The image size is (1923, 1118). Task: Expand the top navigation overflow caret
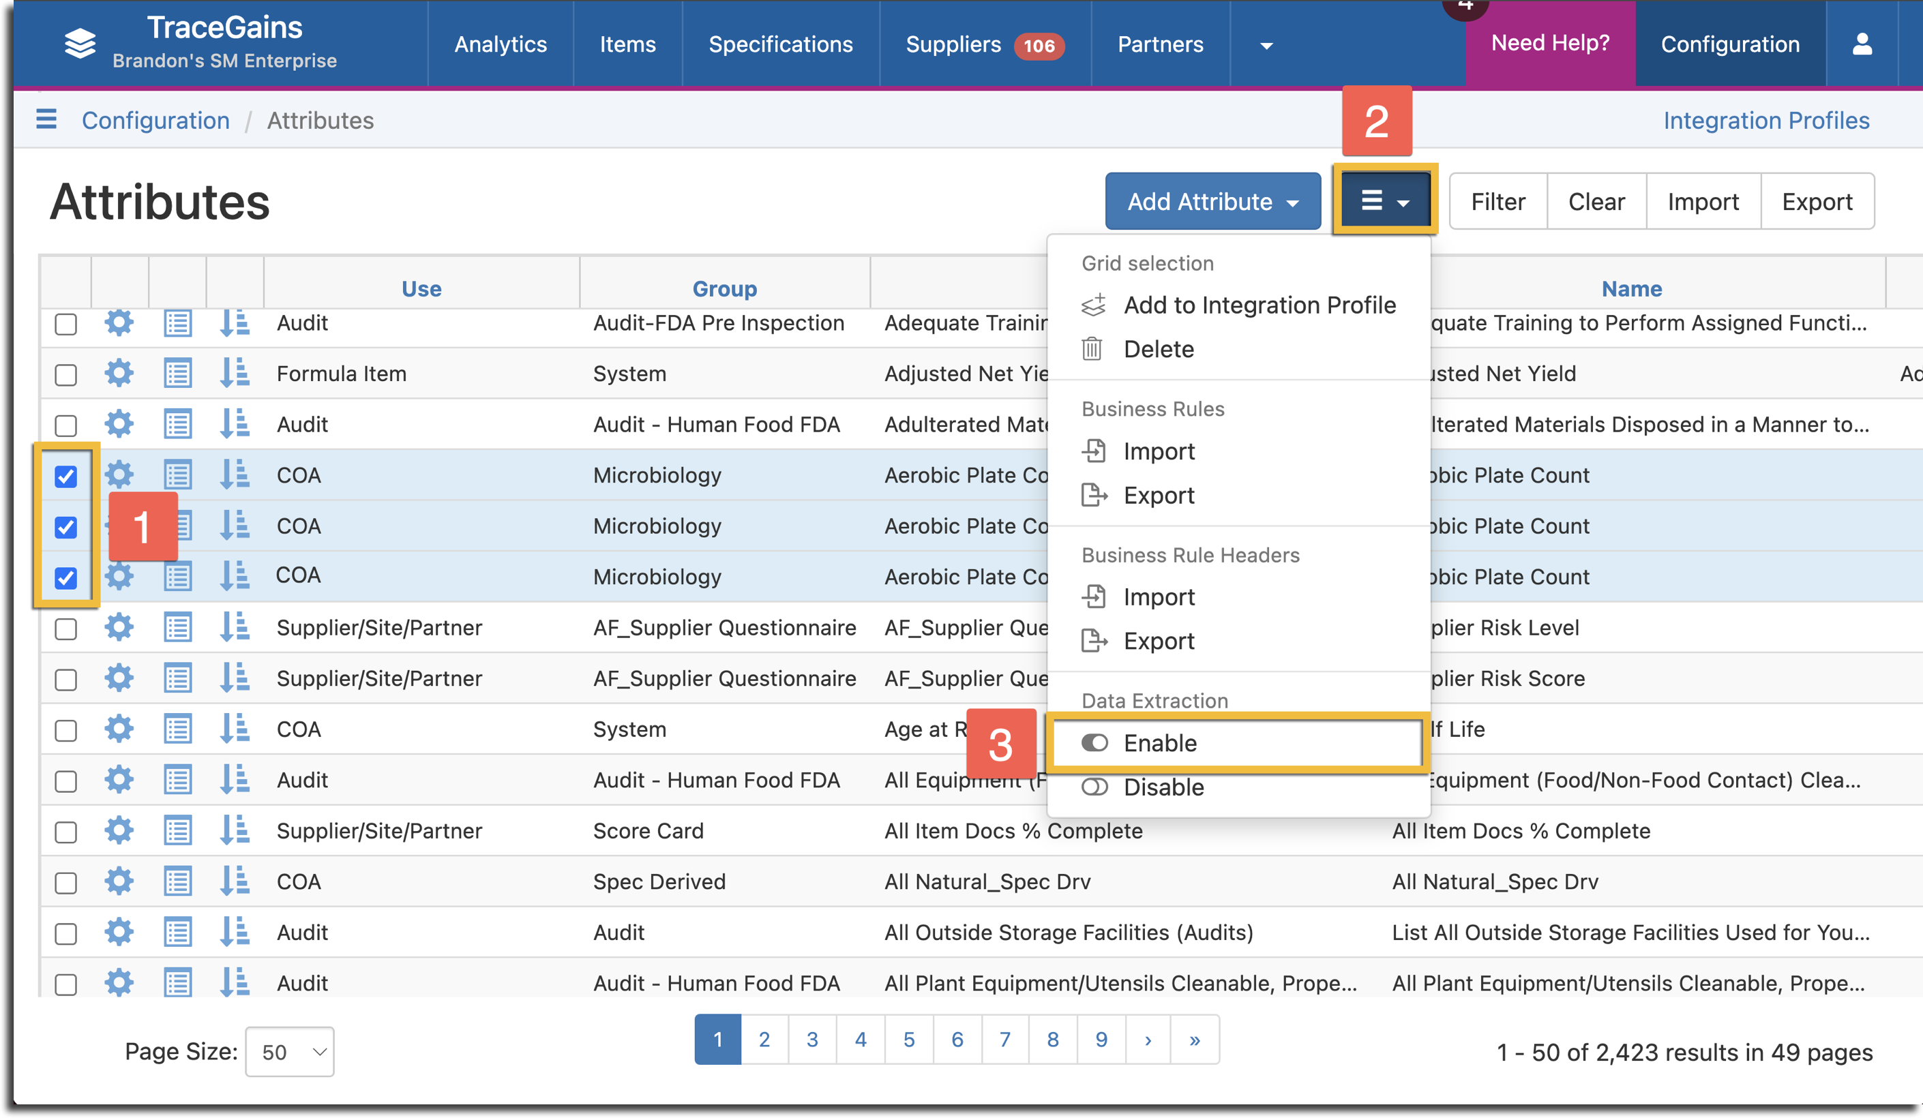1266,45
